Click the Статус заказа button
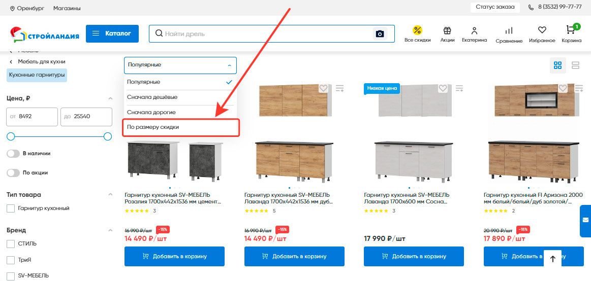591x281 pixels. click(495, 7)
